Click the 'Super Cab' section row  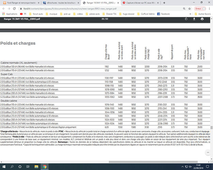(105, 74)
